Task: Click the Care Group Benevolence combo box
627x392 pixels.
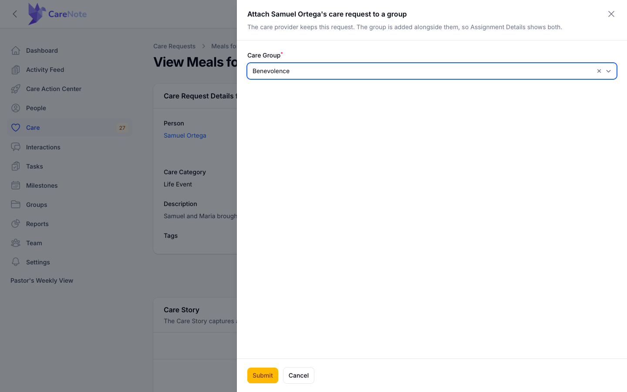Action: 432,71
